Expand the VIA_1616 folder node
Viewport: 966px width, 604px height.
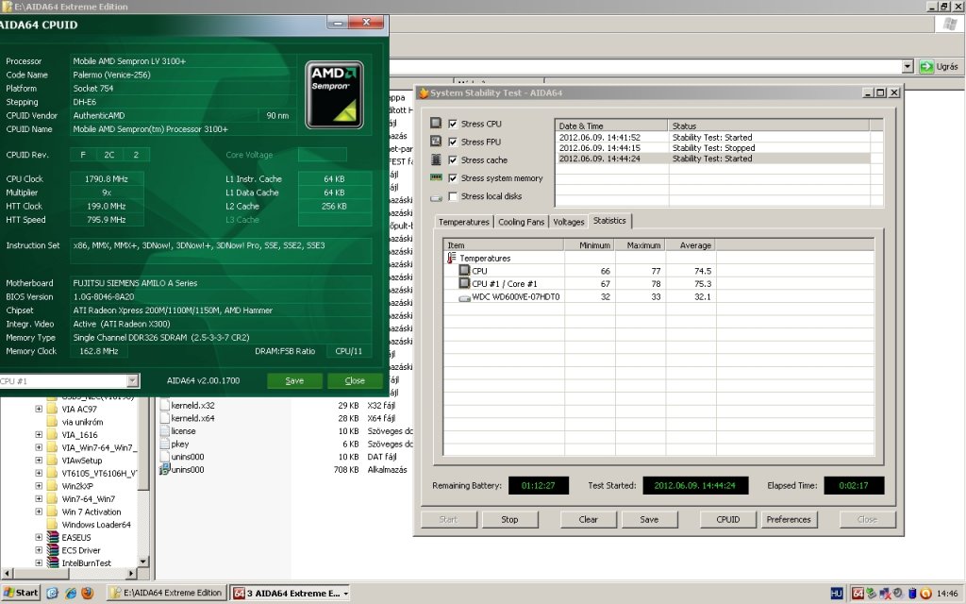pyautogui.click(x=39, y=434)
